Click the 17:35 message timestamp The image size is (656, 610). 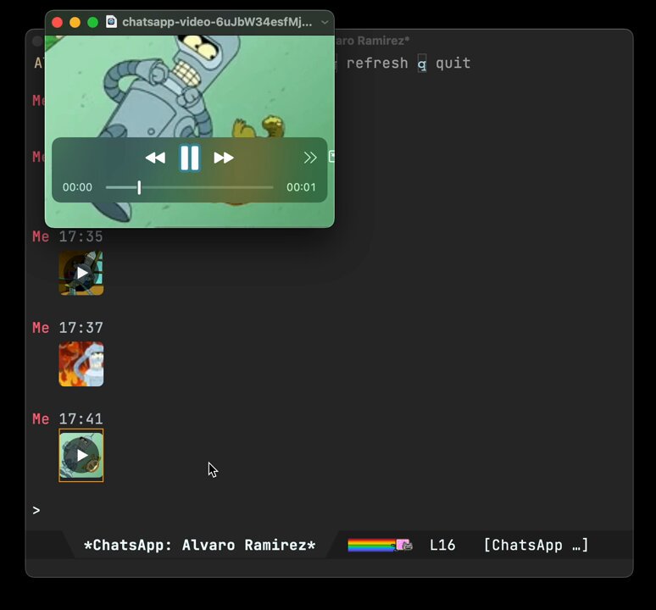[81, 236]
